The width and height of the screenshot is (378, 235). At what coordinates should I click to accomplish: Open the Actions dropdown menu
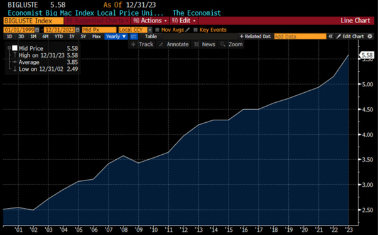pyautogui.click(x=150, y=21)
